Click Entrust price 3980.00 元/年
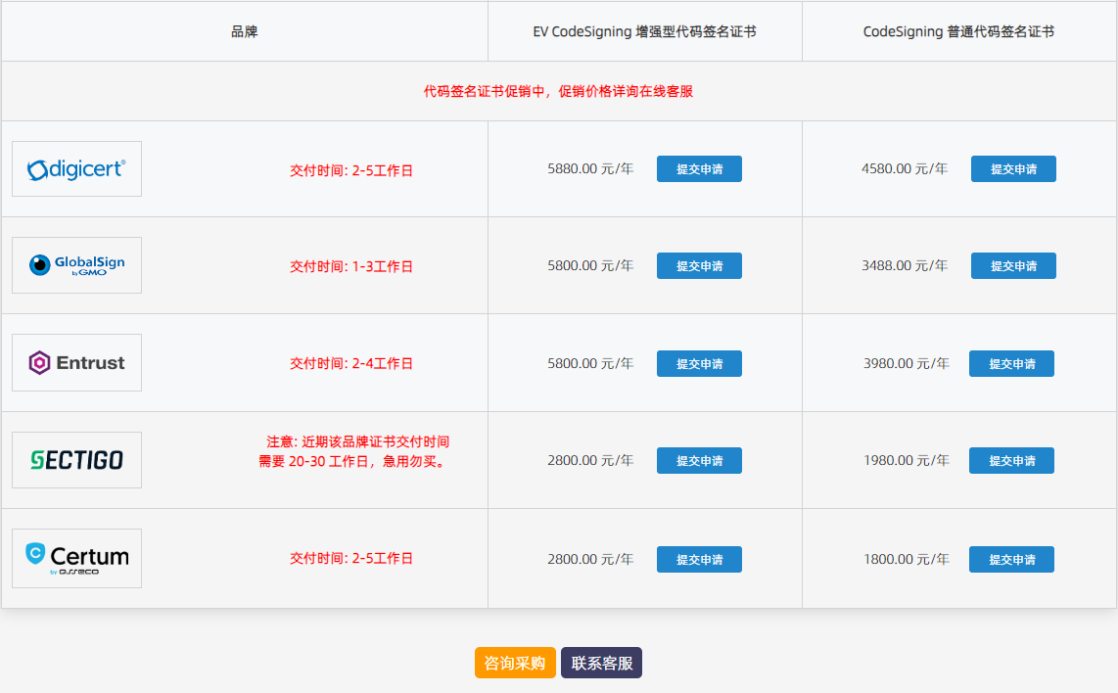Viewport: 1118px width, 693px height. (907, 363)
